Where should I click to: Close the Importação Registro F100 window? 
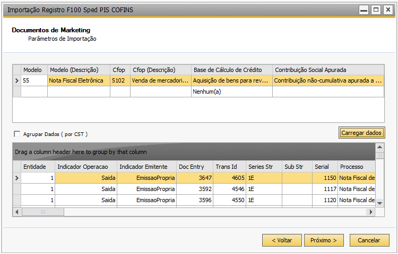[388, 10]
